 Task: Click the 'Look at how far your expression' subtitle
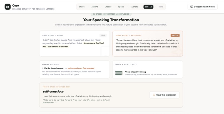tap(111, 25)
